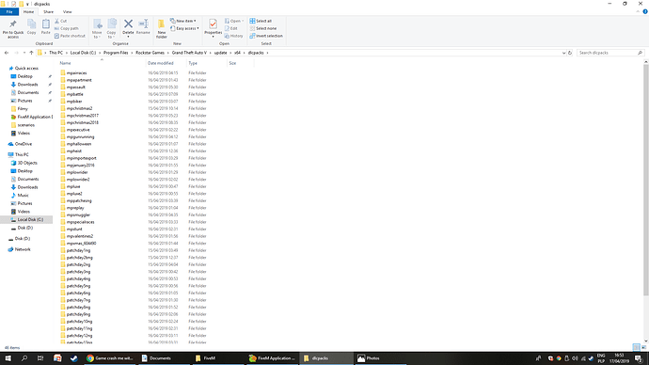Open the Copy to command
The height and width of the screenshot is (365, 649).
[112, 28]
